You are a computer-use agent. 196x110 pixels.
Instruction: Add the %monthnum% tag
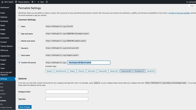(x=61, y=71)
